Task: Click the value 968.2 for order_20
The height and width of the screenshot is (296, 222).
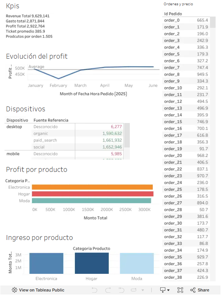Action: pos(202,156)
